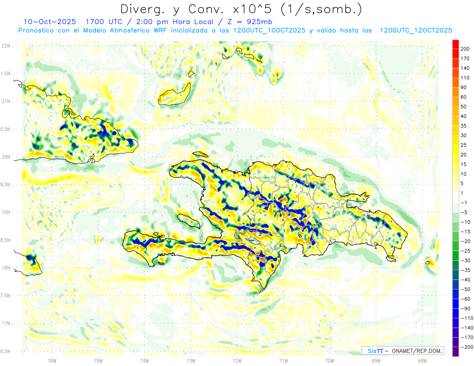Viewport: 474px width, 366px height.
Task: Click the '7.5N' latitude label
Action: pyautogui.click(x=5, y=296)
